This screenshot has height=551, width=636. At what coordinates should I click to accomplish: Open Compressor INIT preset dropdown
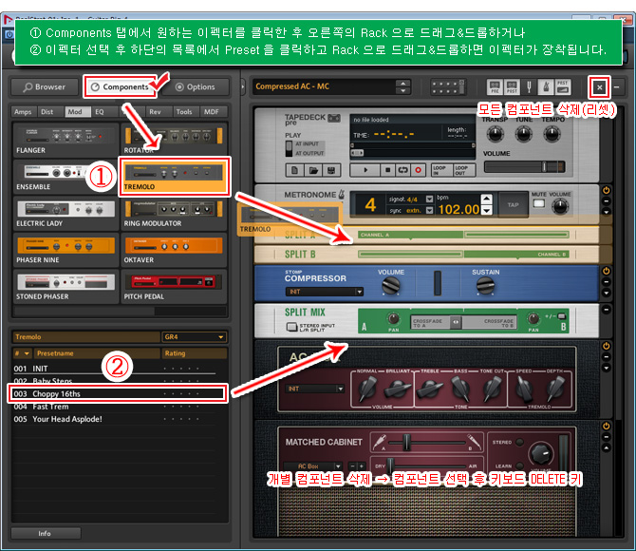(x=324, y=292)
